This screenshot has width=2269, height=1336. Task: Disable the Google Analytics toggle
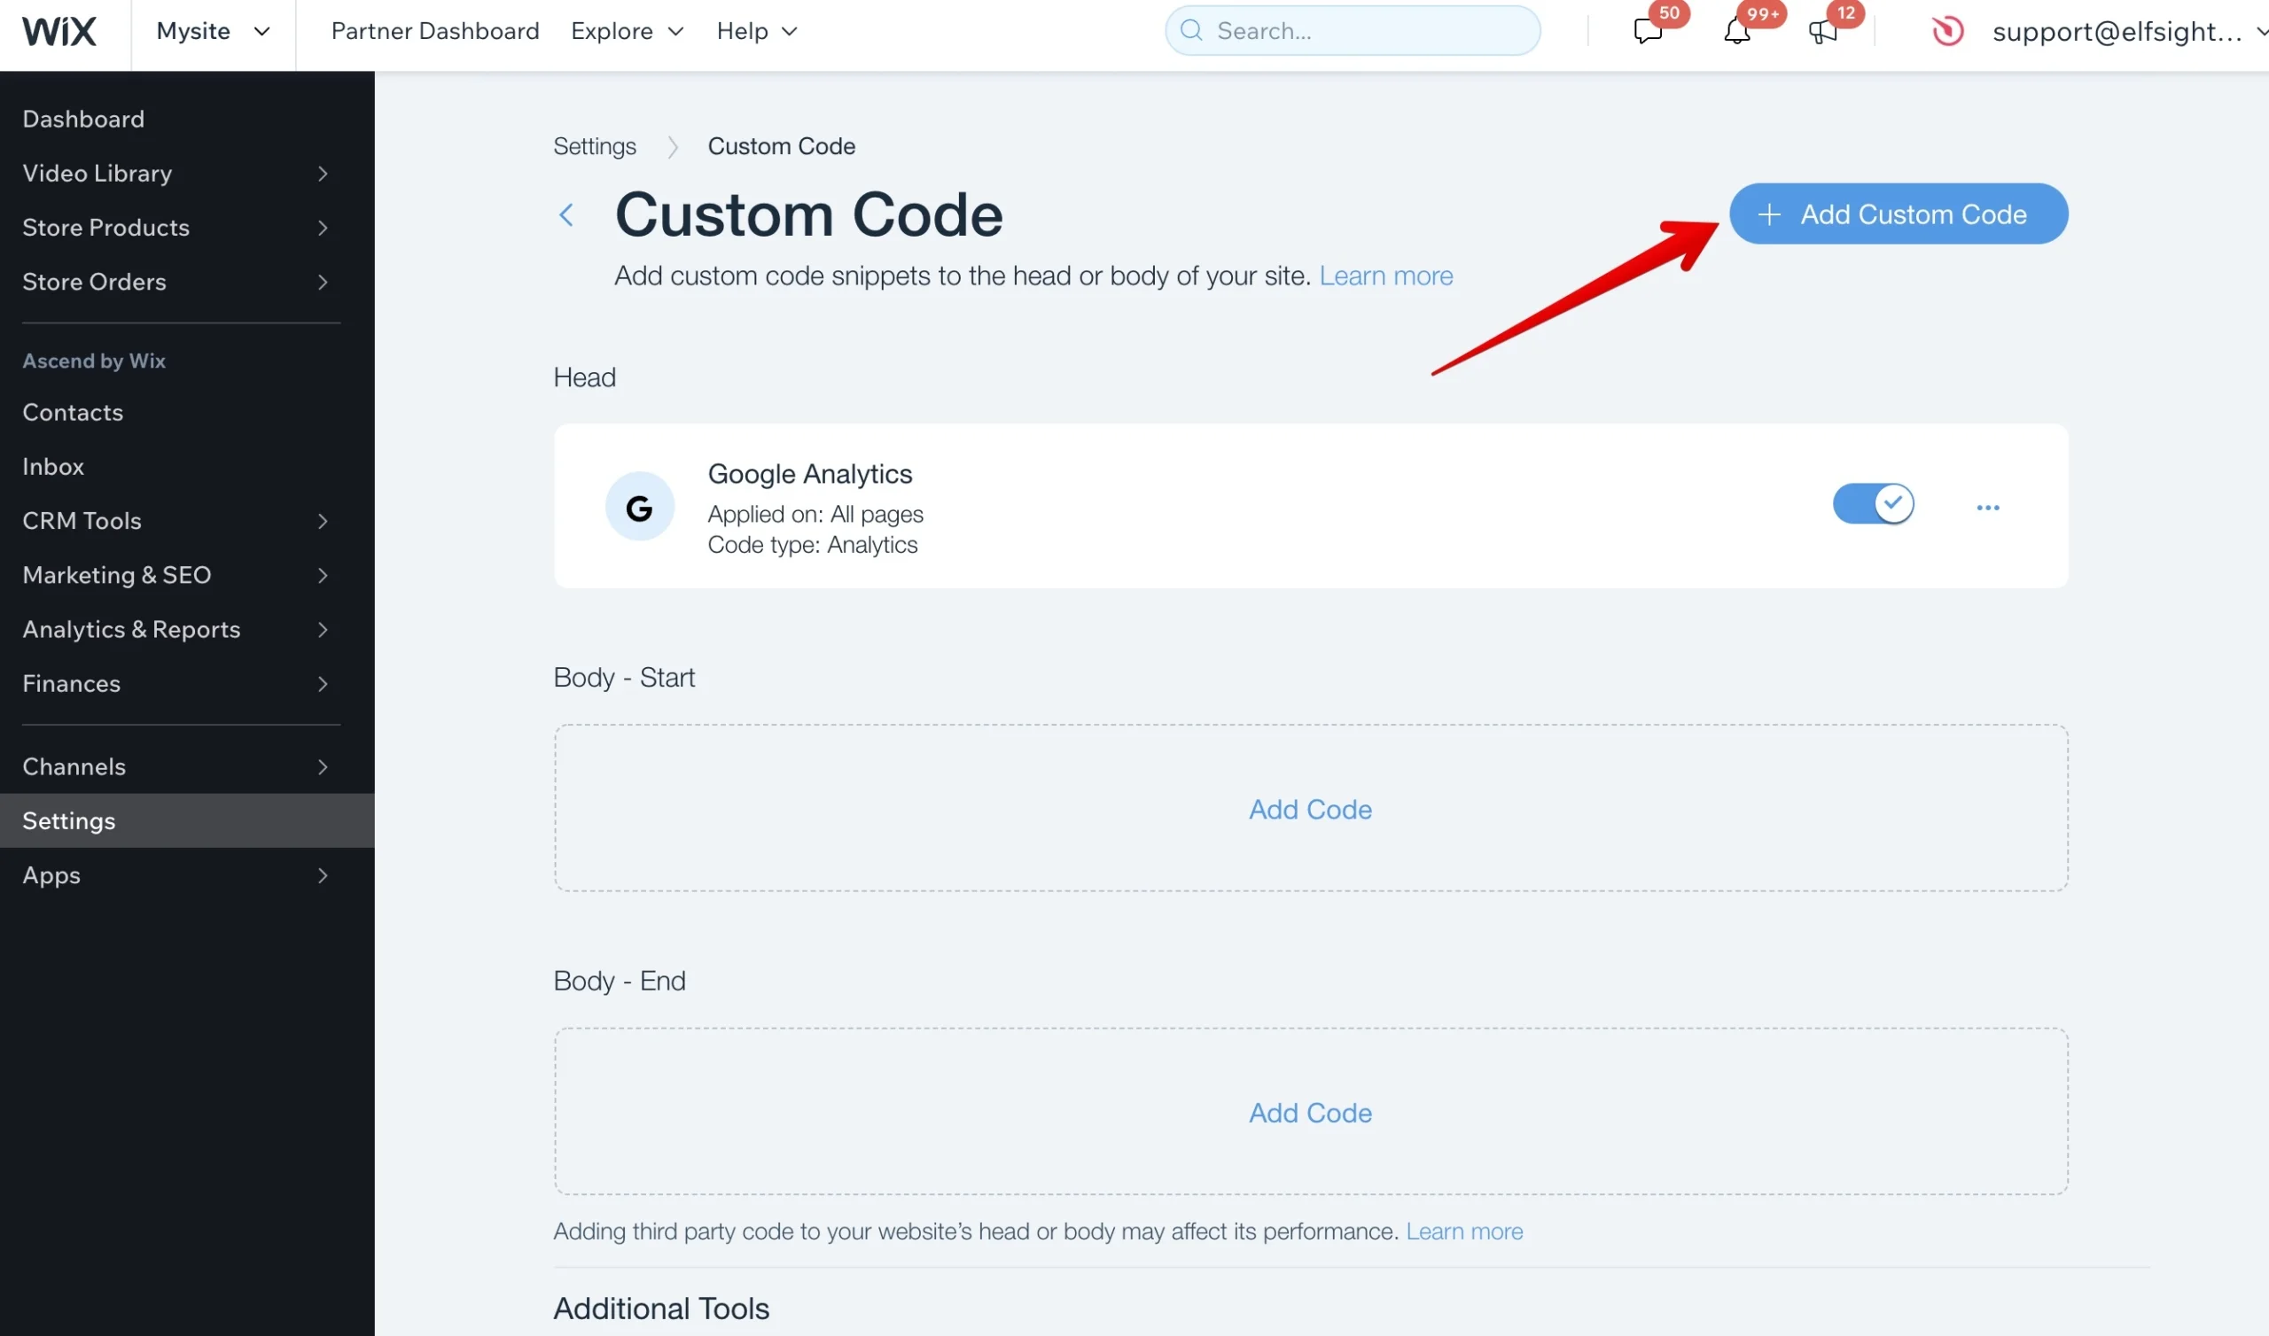click(x=1874, y=504)
